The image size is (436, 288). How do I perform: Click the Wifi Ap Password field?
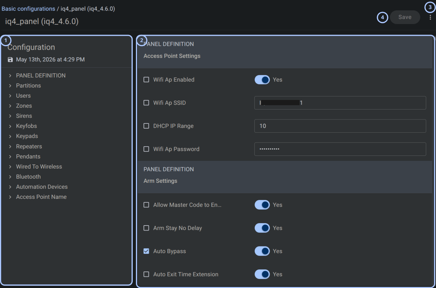[x=340, y=149]
